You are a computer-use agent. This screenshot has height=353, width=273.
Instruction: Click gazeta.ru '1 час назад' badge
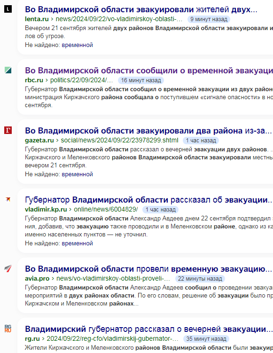(x=201, y=141)
